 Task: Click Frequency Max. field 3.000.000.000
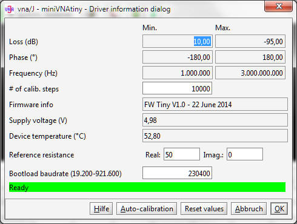(x=250, y=73)
